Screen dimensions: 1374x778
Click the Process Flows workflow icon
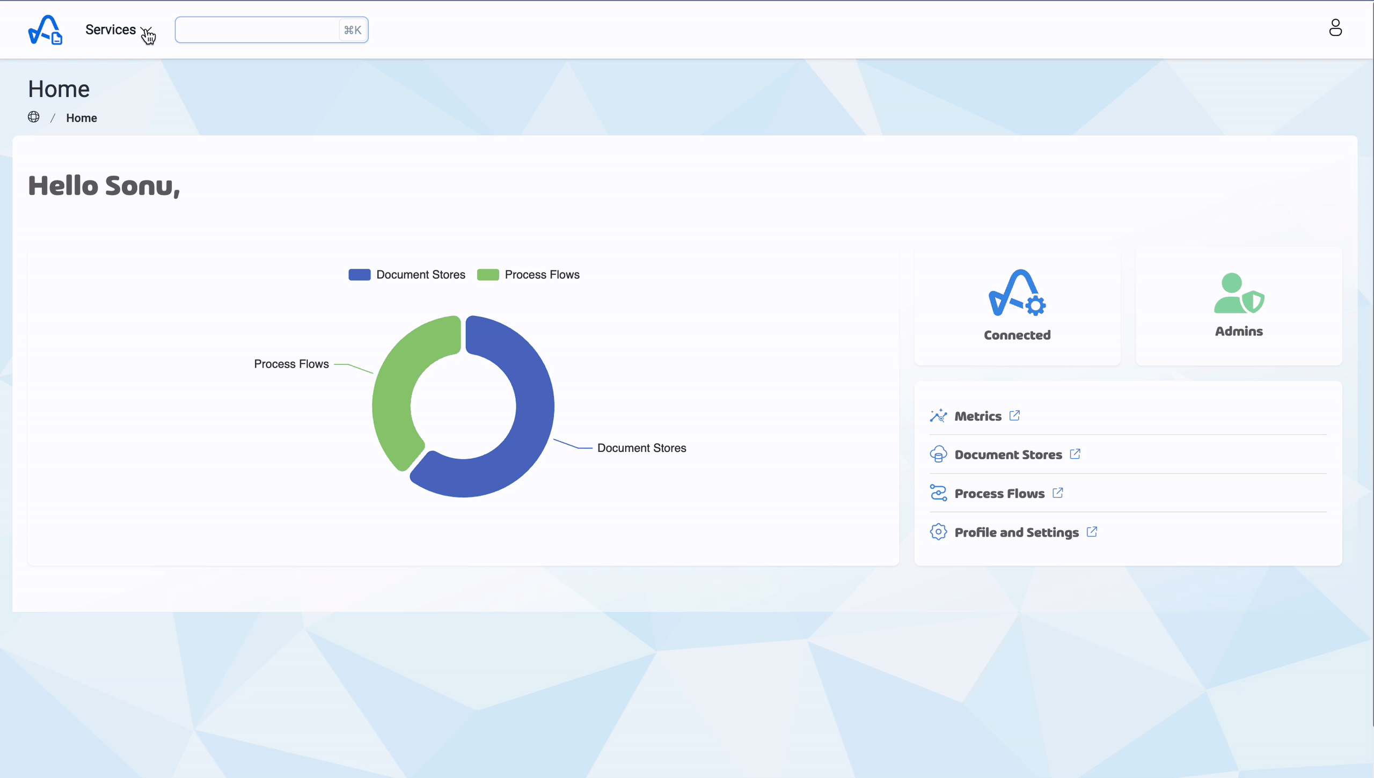point(938,493)
